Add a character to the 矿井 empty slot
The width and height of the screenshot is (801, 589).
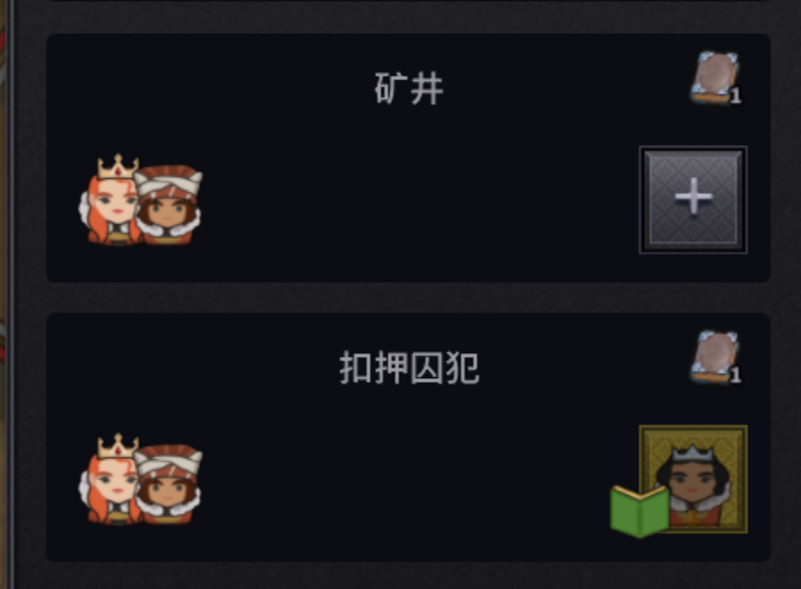coord(693,199)
